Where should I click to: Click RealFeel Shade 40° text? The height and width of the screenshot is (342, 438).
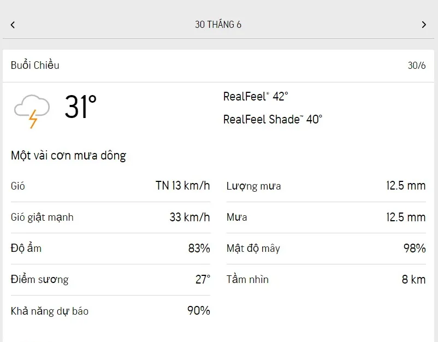coord(273,119)
